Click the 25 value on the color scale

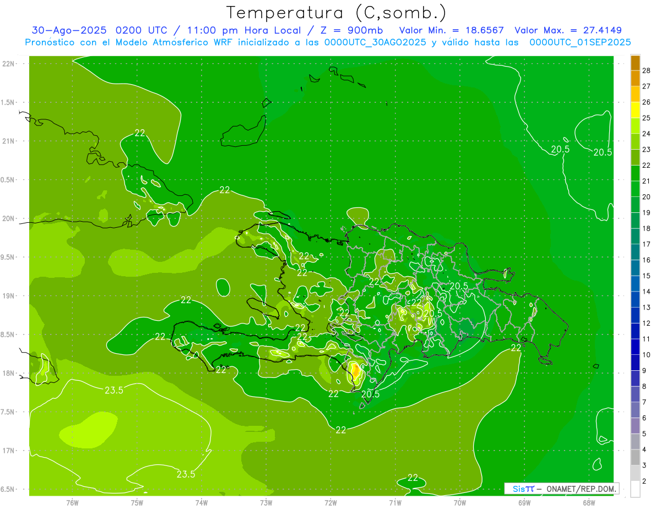[647, 118]
